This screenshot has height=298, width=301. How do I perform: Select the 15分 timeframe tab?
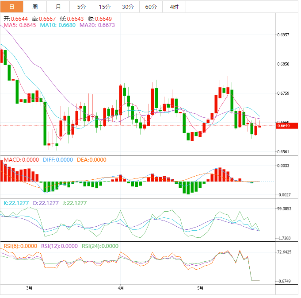coord(105,7)
